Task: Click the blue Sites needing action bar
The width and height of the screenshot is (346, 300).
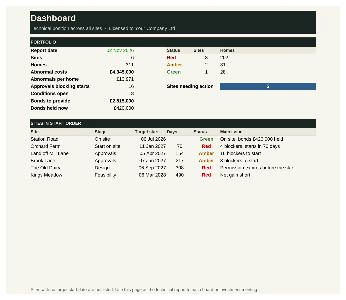Action: point(268,86)
